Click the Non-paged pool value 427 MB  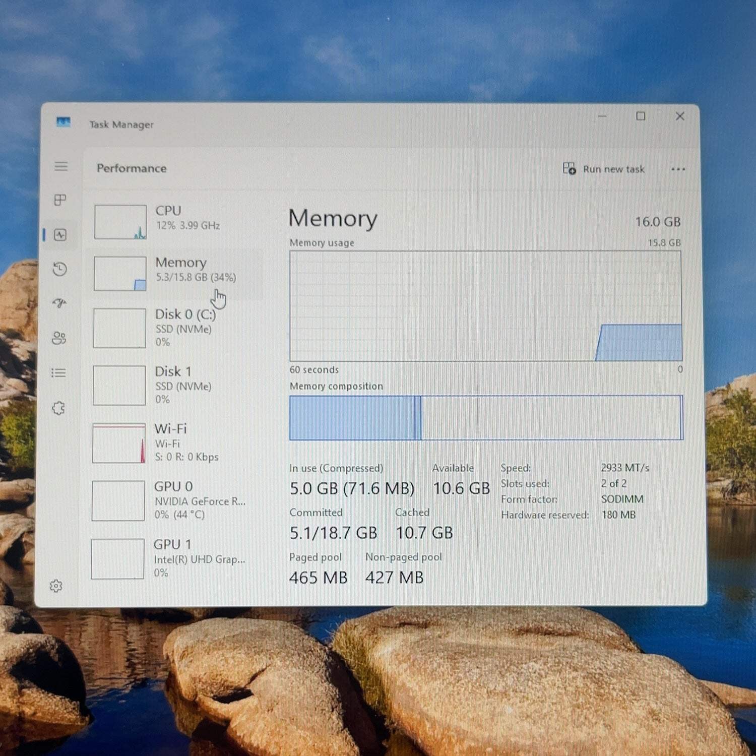tap(395, 578)
